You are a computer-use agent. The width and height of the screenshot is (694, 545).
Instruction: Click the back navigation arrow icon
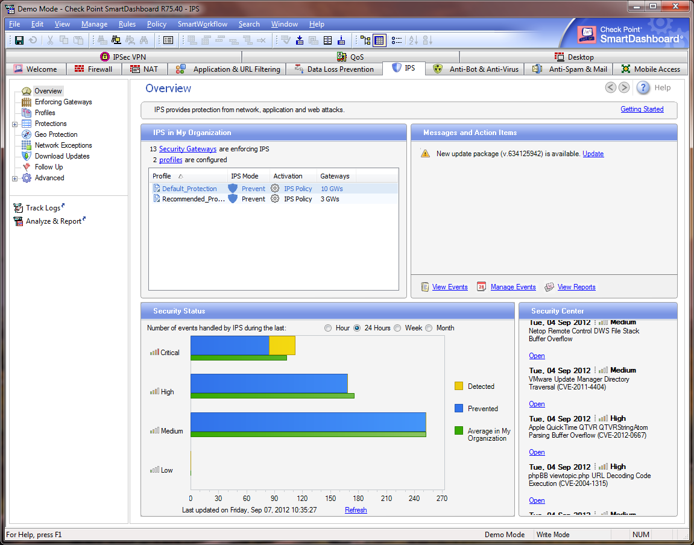pos(611,87)
